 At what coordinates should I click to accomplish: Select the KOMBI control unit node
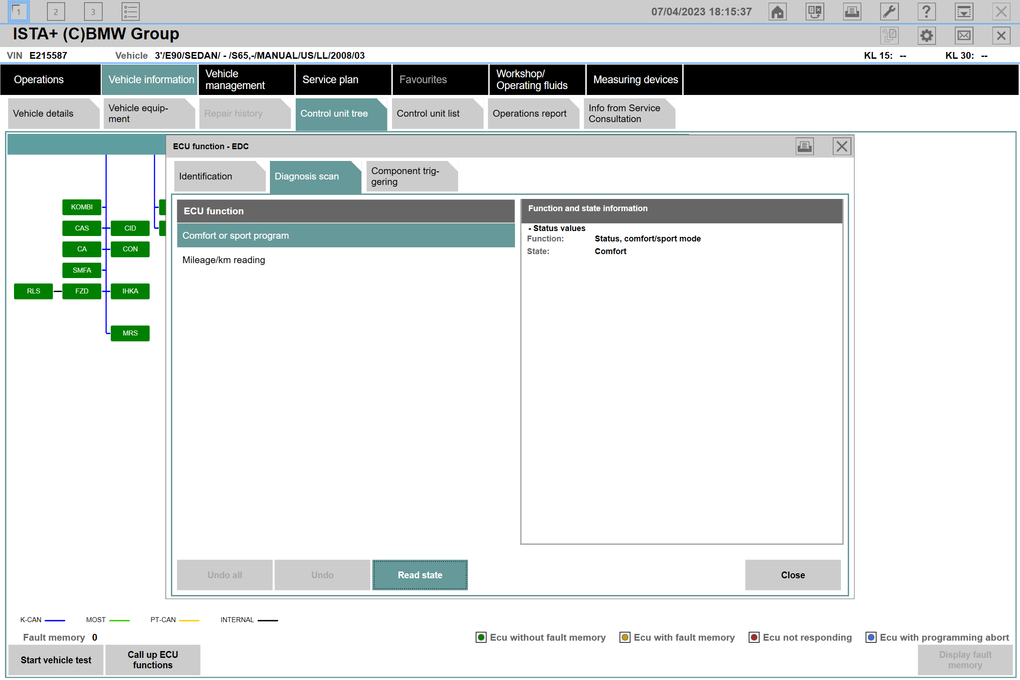[82, 207]
